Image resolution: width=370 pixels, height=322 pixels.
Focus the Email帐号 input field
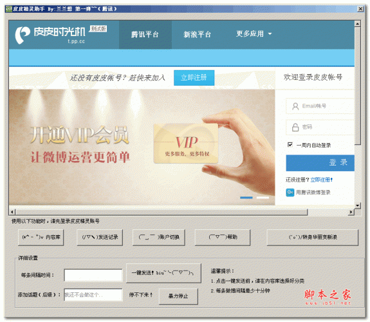(320, 106)
